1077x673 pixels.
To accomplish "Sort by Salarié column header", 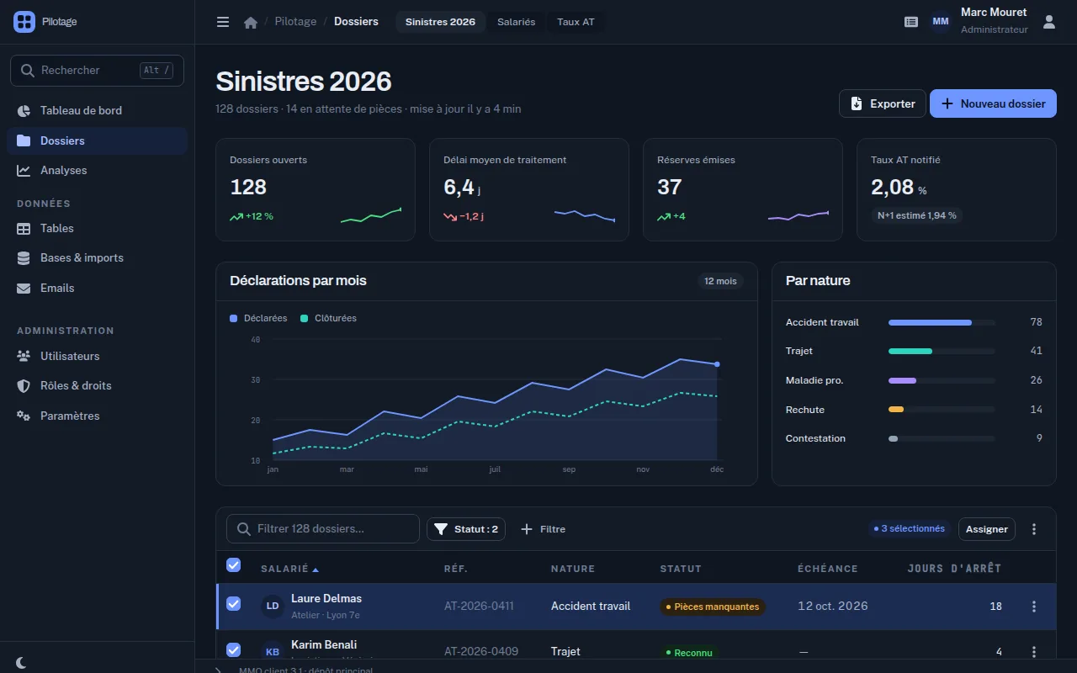I will pos(289,569).
